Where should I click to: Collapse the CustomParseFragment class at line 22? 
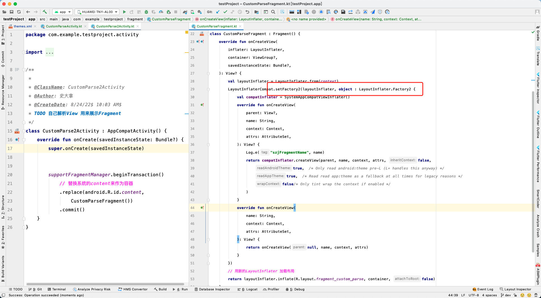[x=208, y=34]
